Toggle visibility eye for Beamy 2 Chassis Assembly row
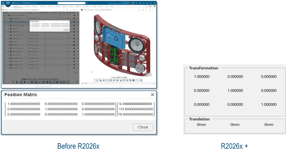Image resolution: width=286 pixels, height=155 pixels. click(x=78, y=15)
